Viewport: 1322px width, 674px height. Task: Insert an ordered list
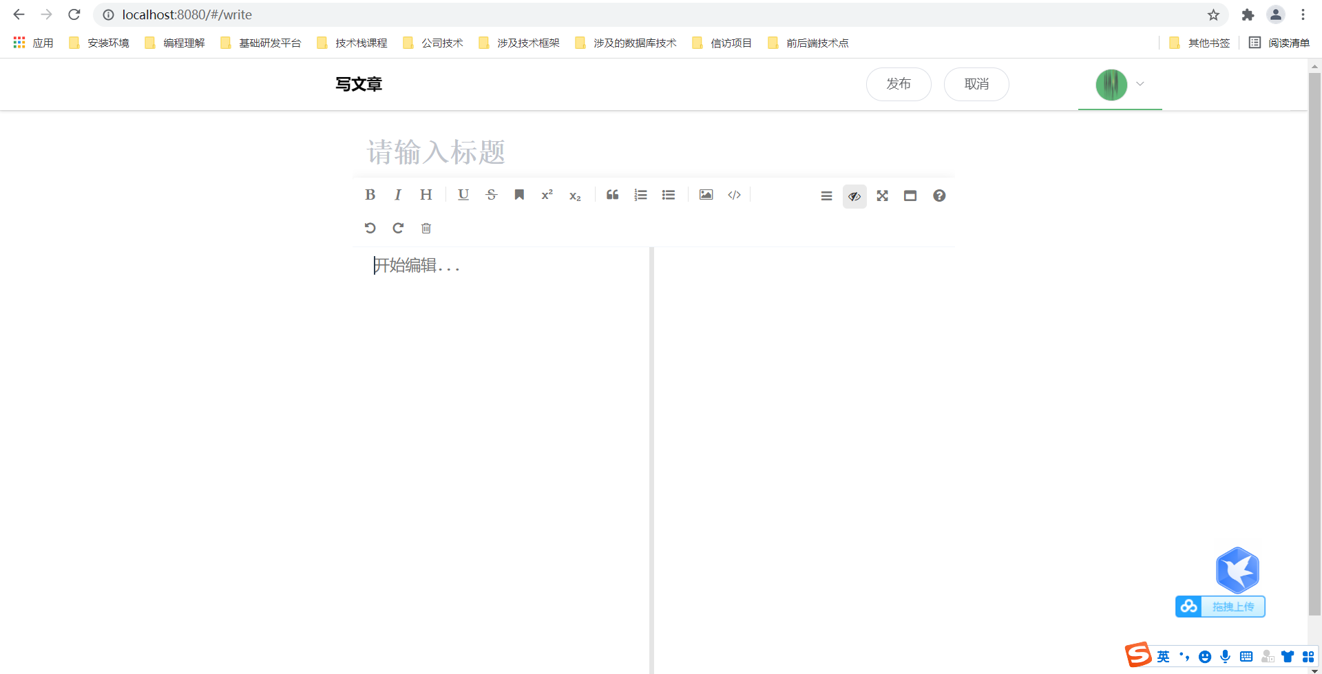640,195
